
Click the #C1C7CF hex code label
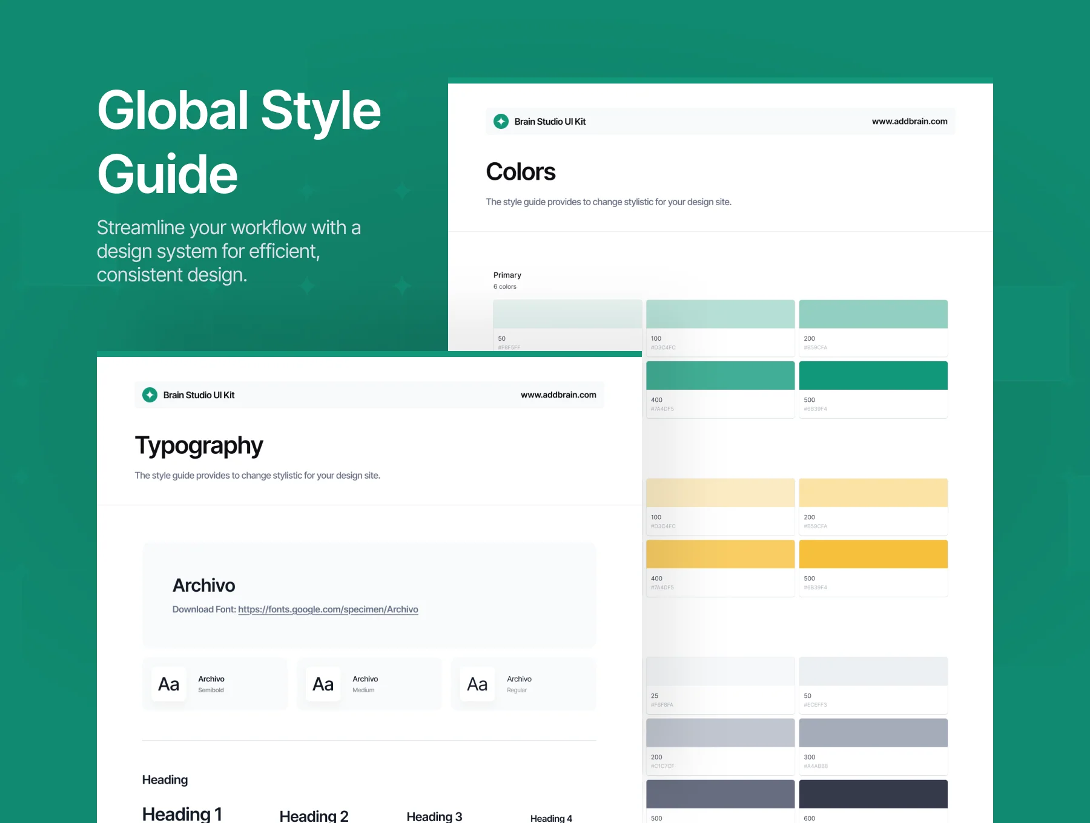pyautogui.click(x=662, y=766)
